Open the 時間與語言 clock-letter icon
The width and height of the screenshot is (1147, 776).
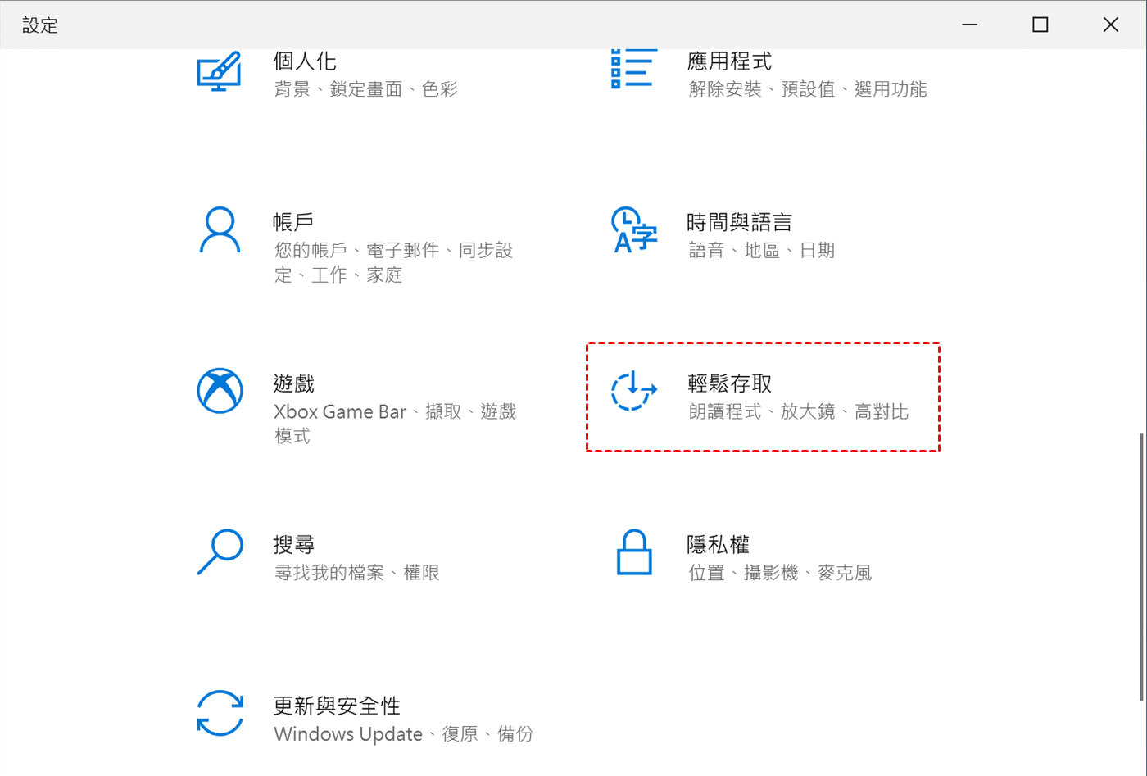coord(634,229)
